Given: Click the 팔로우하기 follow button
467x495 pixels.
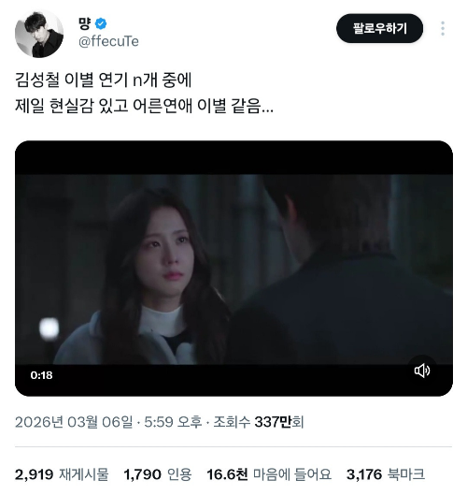Looking at the screenshot, I should click(x=379, y=28).
